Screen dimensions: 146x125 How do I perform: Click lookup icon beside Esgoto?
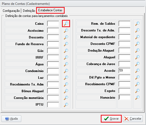137,91
